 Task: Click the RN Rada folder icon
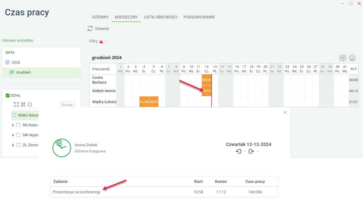pos(18,125)
